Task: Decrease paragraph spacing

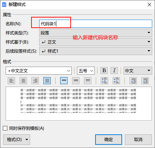Action: [x=116, y=81]
